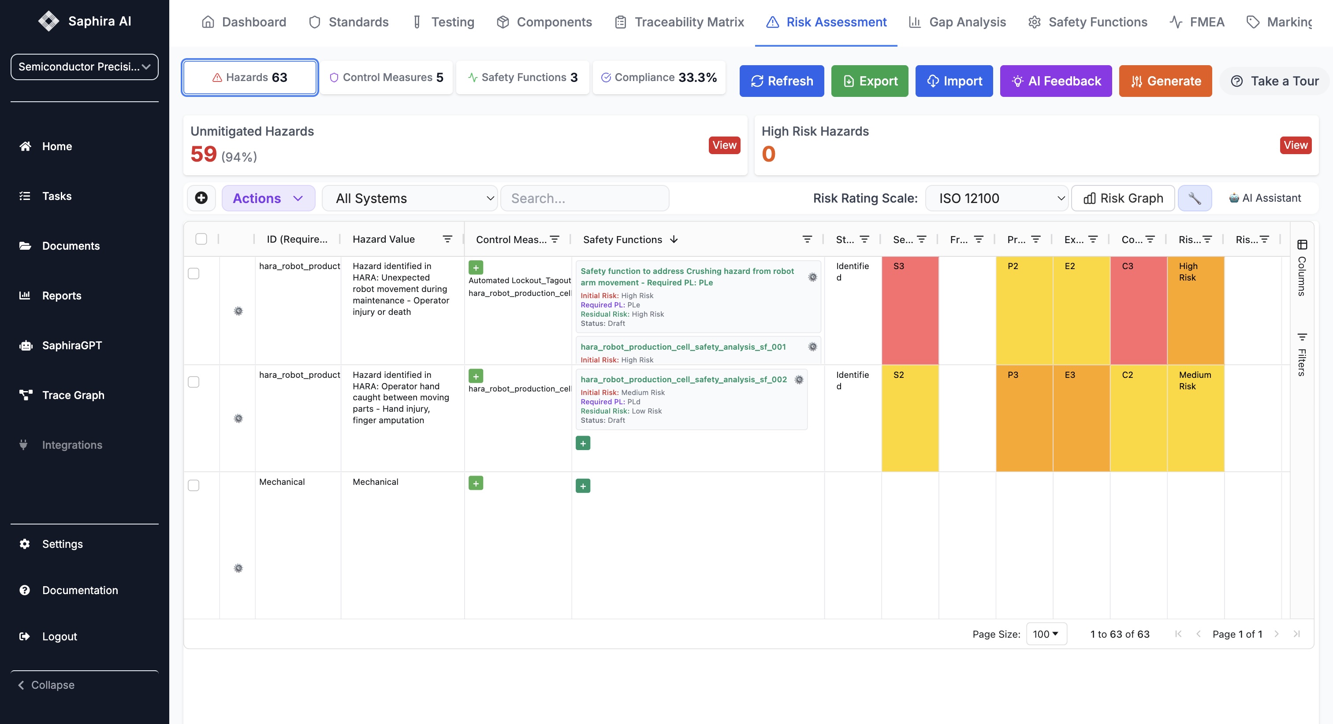Click the Risk Graph button
Screen dimensions: 1333x724
[1123, 198]
